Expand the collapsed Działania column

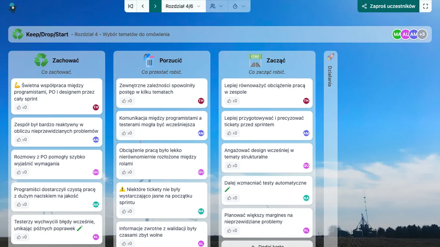coord(330,76)
